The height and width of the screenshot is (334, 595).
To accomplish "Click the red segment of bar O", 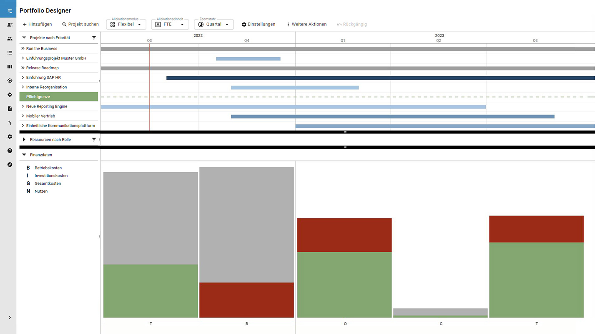I will [344, 235].
